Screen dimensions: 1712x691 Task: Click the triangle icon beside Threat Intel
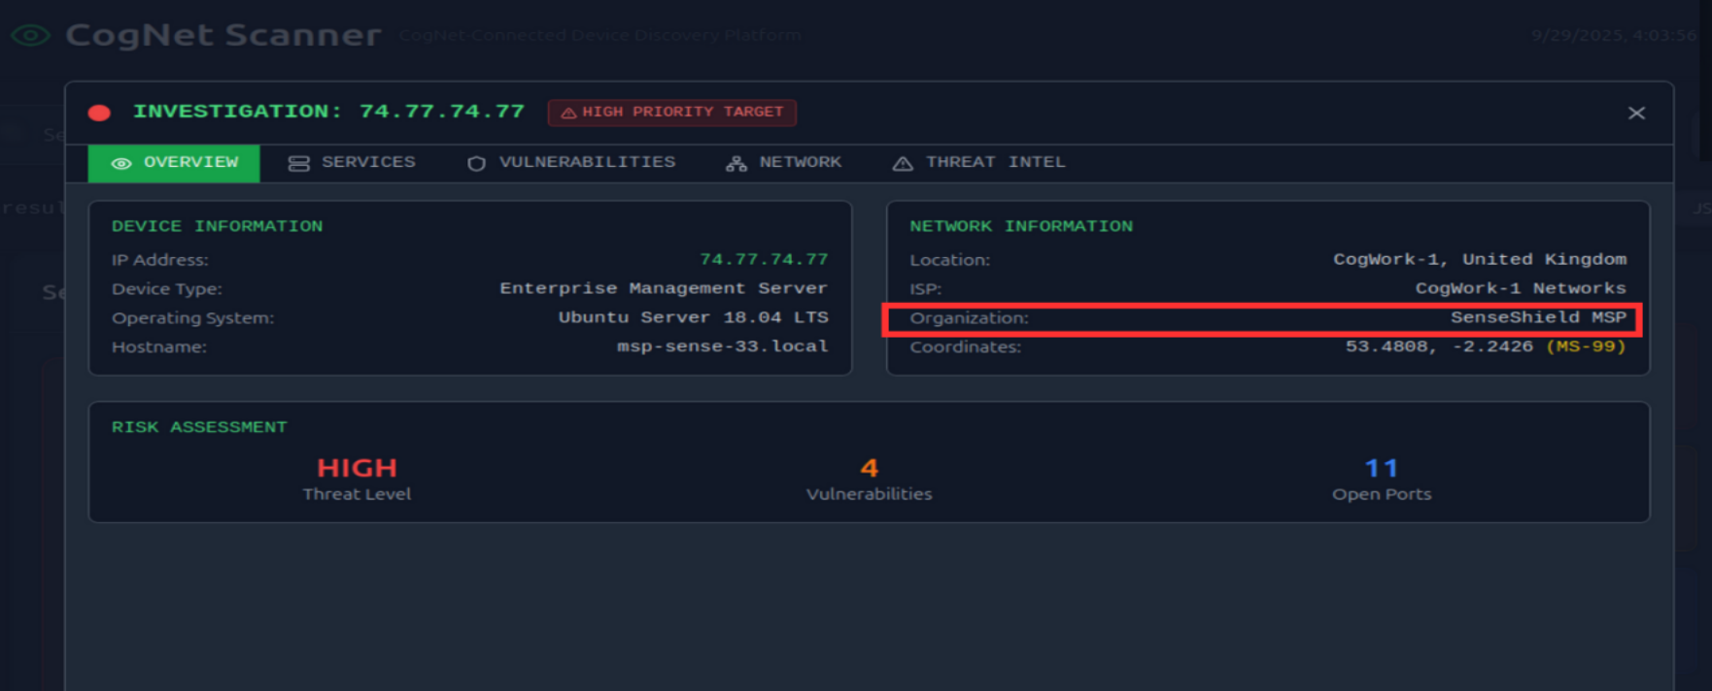903,163
